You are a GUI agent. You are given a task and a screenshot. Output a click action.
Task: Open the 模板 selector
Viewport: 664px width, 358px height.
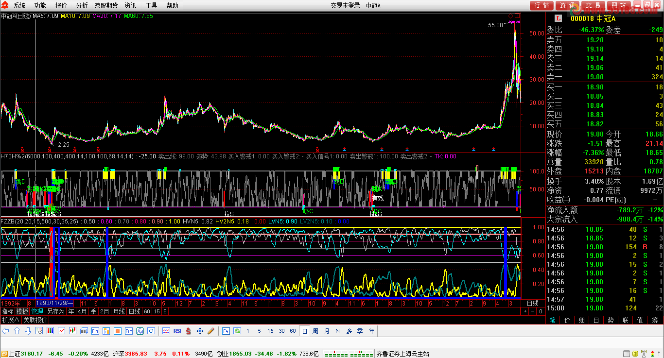[x=22, y=311]
